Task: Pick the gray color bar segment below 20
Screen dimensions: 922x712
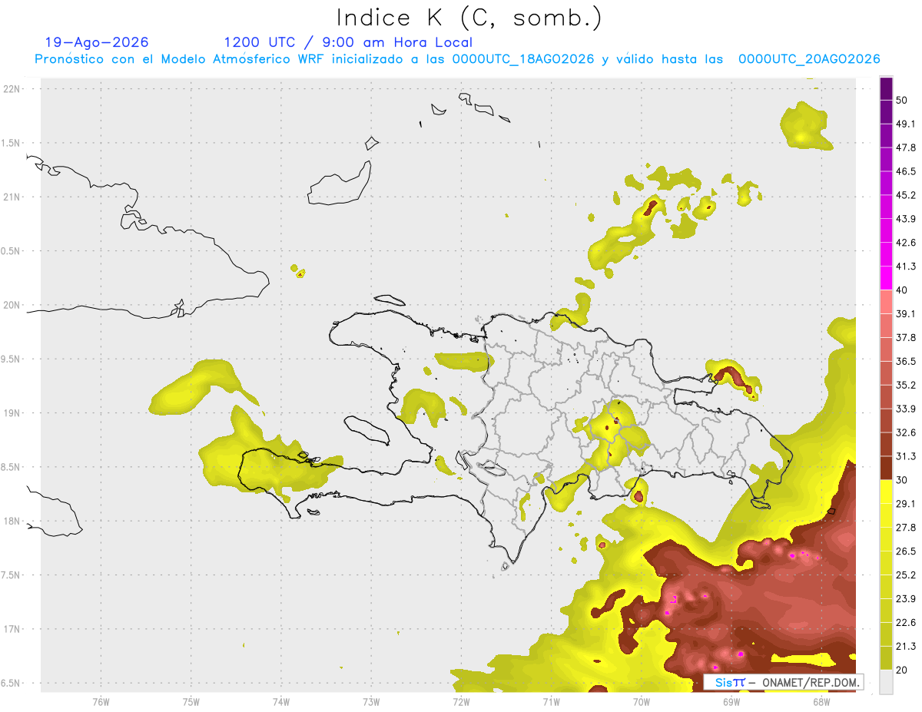Action: [x=886, y=682]
